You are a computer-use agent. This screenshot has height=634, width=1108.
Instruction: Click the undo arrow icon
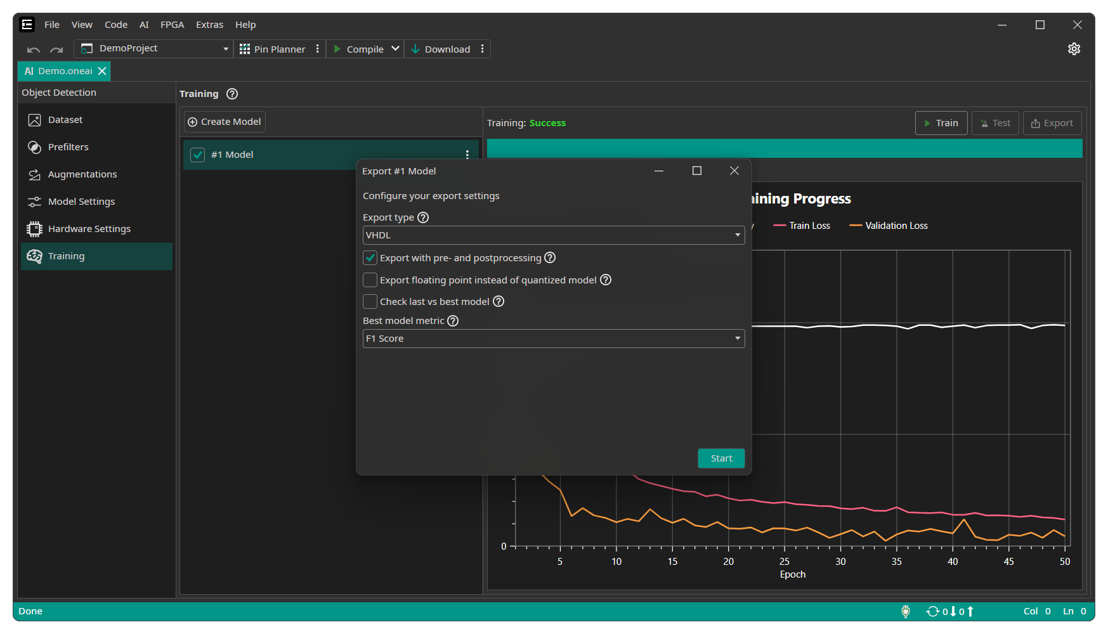(34, 49)
